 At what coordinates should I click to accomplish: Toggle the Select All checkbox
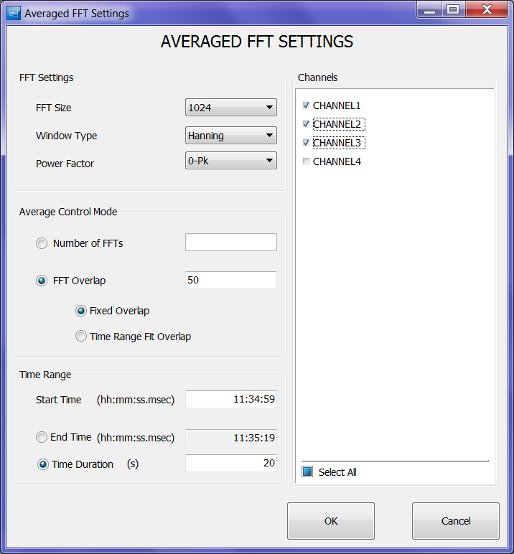[x=307, y=471]
